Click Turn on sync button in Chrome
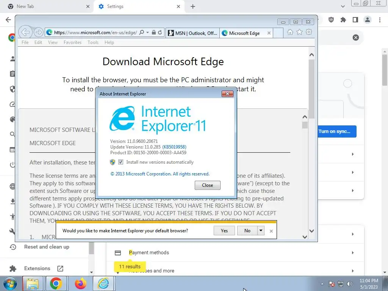The height and width of the screenshot is (291, 388). tap(337, 131)
